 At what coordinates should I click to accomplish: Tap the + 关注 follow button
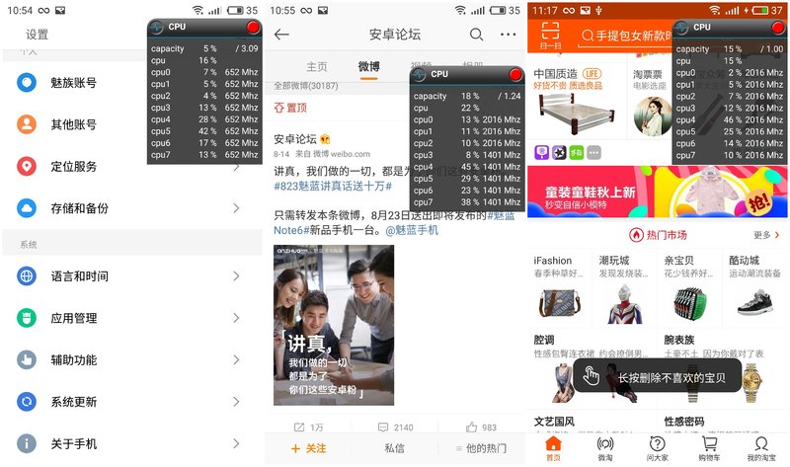point(308,448)
